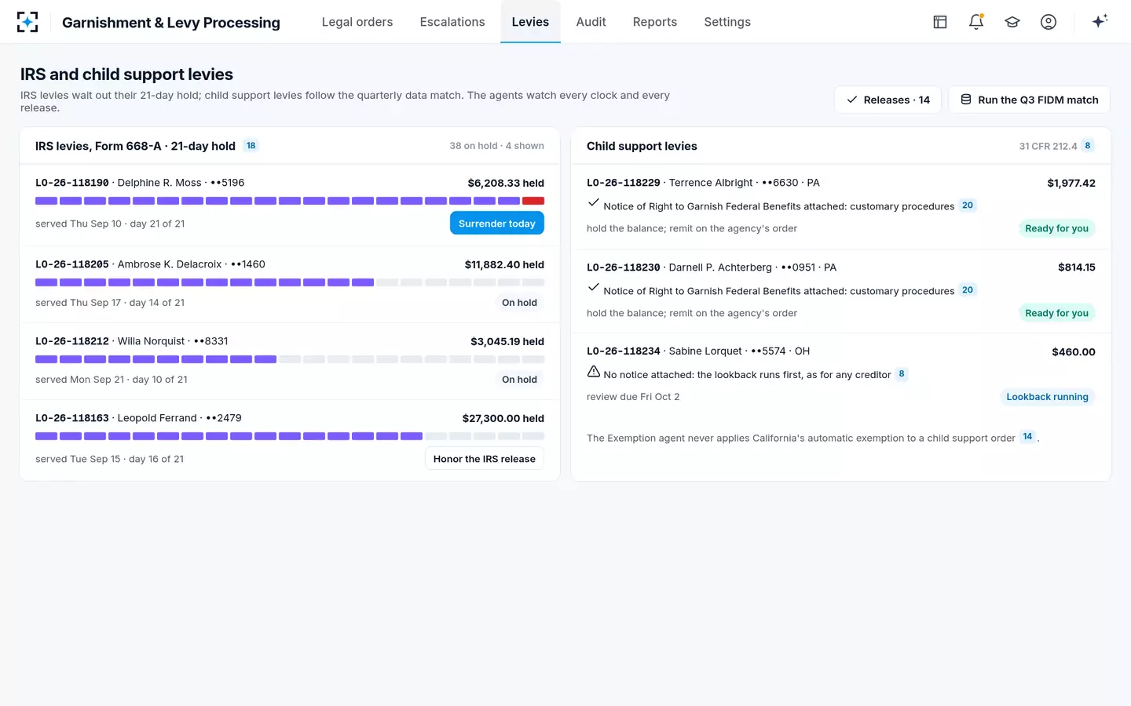Open the notifications bell
Image resolution: width=1131 pixels, height=706 pixels.
pos(976,22)
